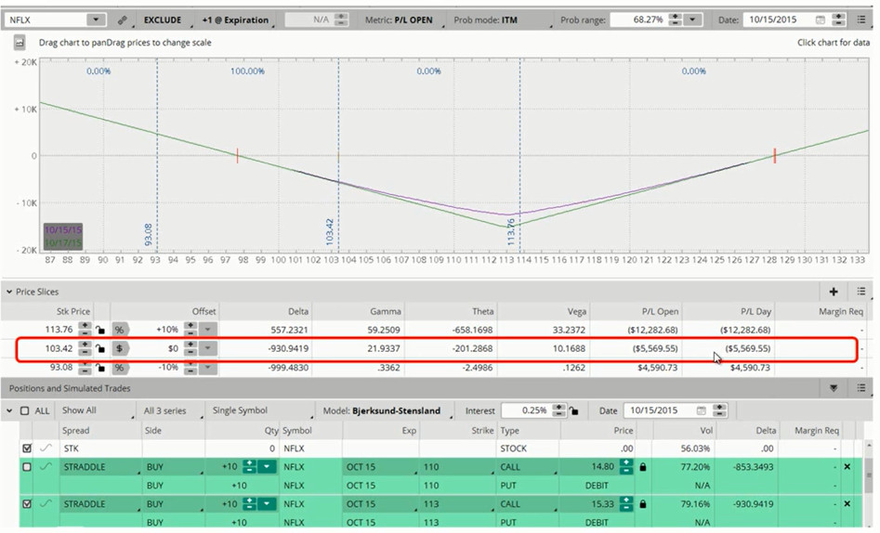Click the Delta column header in Price Slices

click(298, 311)
